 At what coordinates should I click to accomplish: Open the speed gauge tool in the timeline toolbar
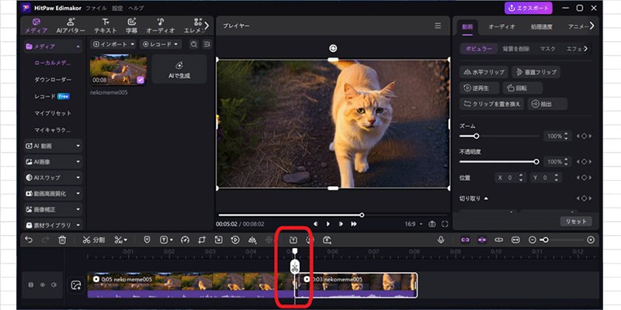[x=186, y=240]
